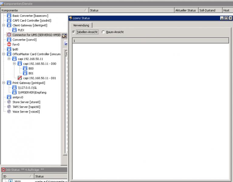Screen dimensions: 233x182
Task: Collapse the Print Gateway tree node
Action: (4, 83)
